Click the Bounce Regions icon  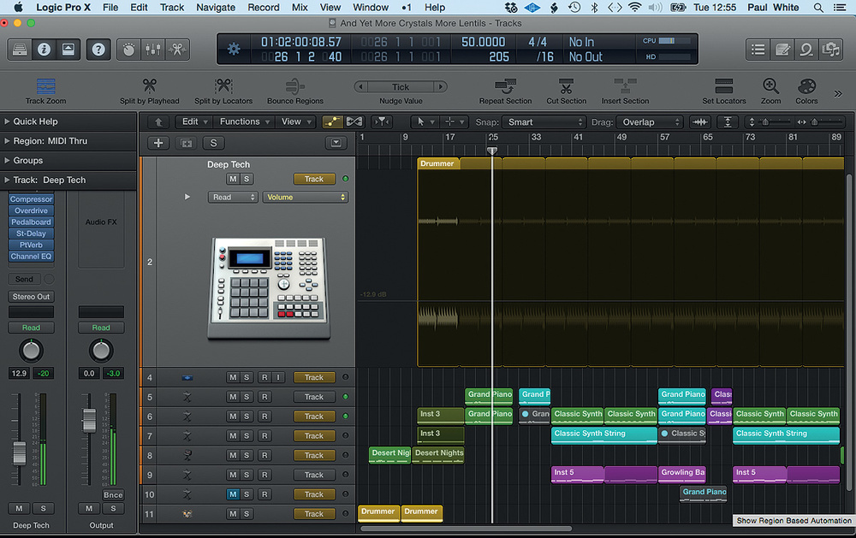click(295, 86)
